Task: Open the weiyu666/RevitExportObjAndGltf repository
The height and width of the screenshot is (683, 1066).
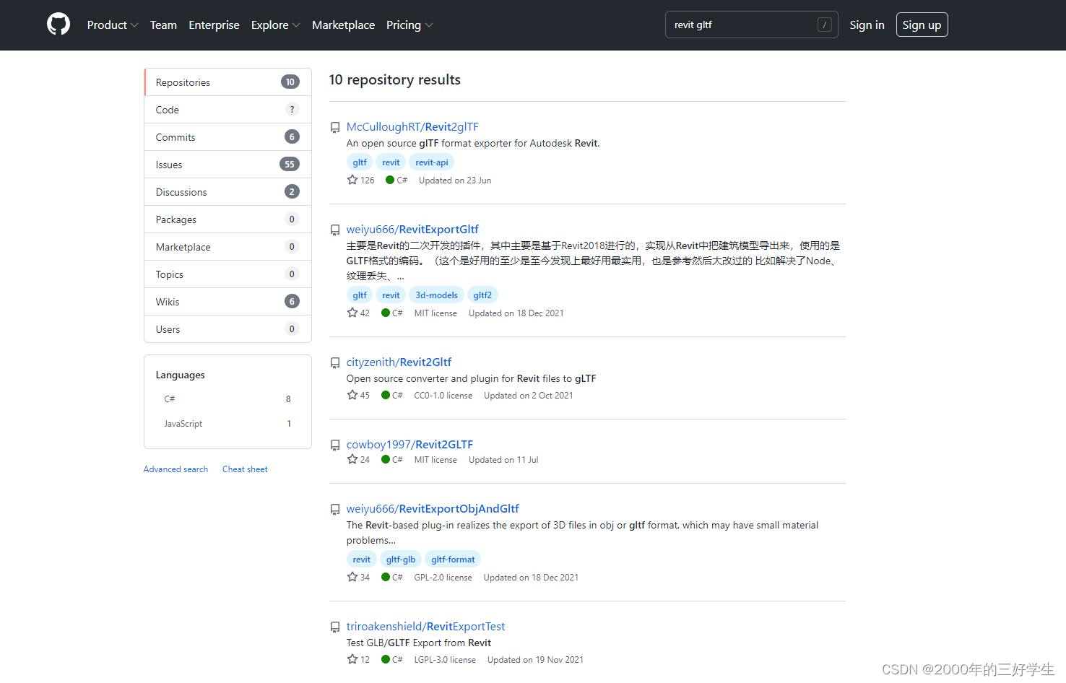Action: tap(433, 509)
